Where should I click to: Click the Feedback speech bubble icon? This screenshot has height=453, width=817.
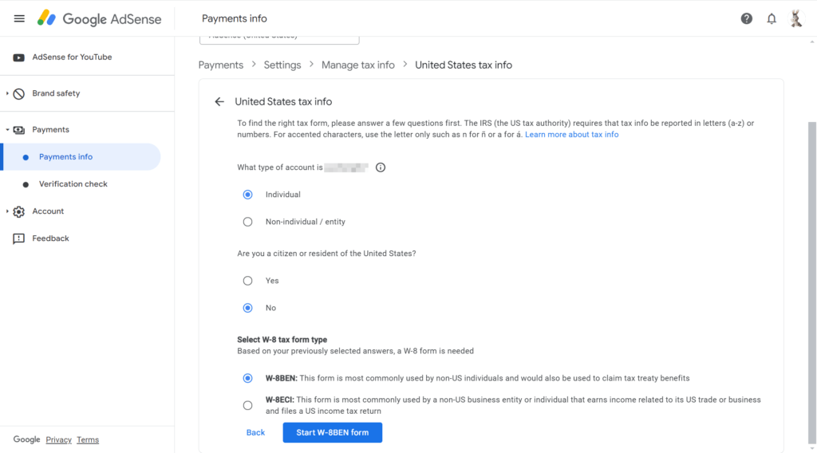point(19,238)
